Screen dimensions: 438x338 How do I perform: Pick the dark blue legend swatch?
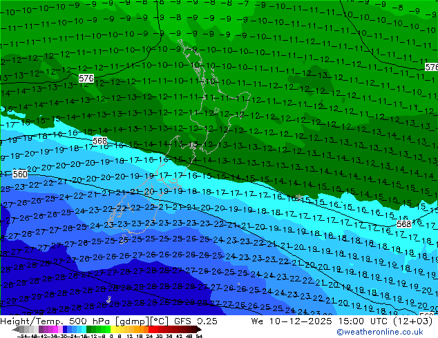65,329
